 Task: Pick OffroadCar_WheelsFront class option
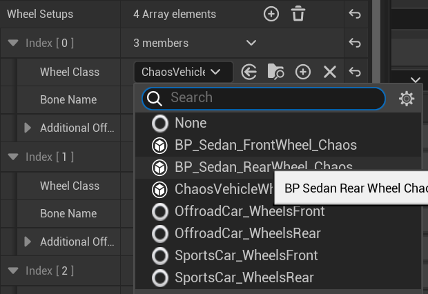coord(249,211)
